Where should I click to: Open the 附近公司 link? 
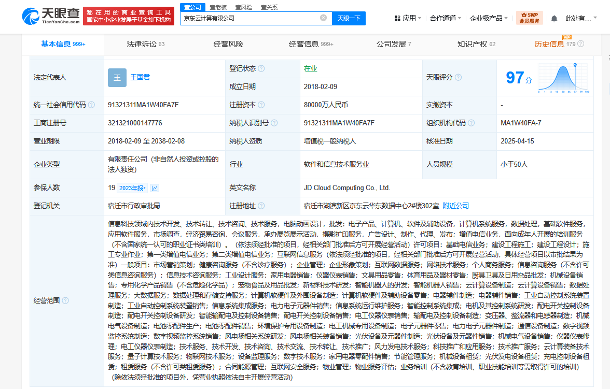coord(455,206)
